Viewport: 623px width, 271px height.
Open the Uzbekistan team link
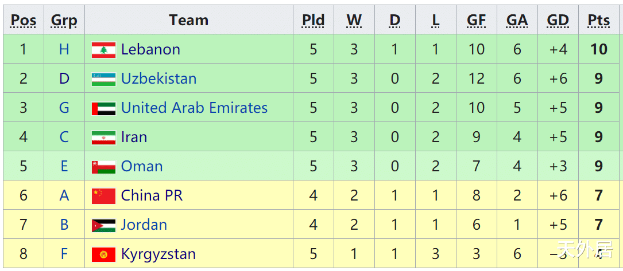(158, 79)
